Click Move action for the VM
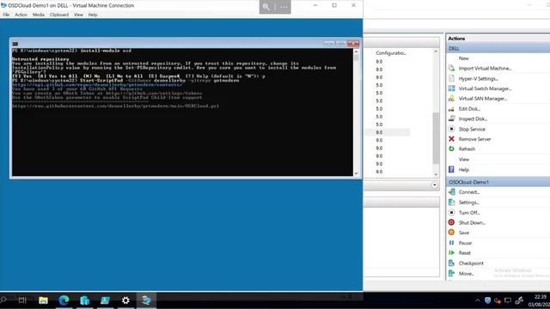Image resolution: width=550 pixels, height=309 pixels. point(466,273)
